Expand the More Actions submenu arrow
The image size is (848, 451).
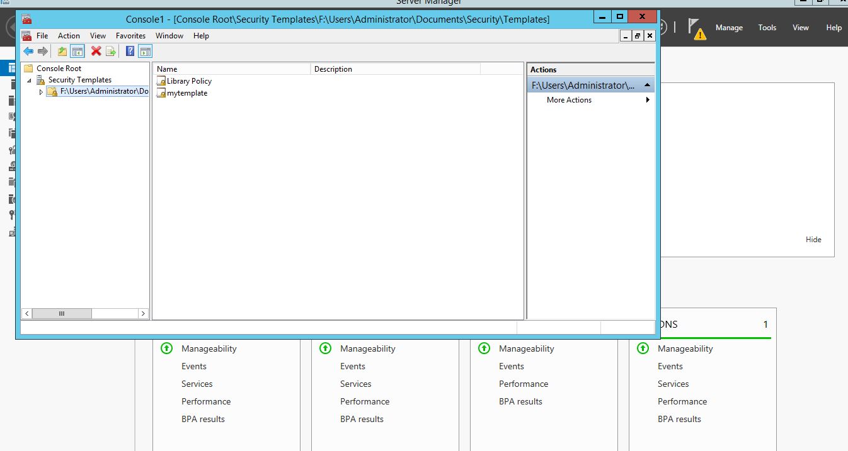(647, 100)
